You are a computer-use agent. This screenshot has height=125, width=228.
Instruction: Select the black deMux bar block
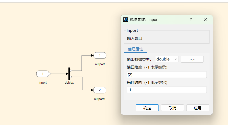(x=69, y=74)
